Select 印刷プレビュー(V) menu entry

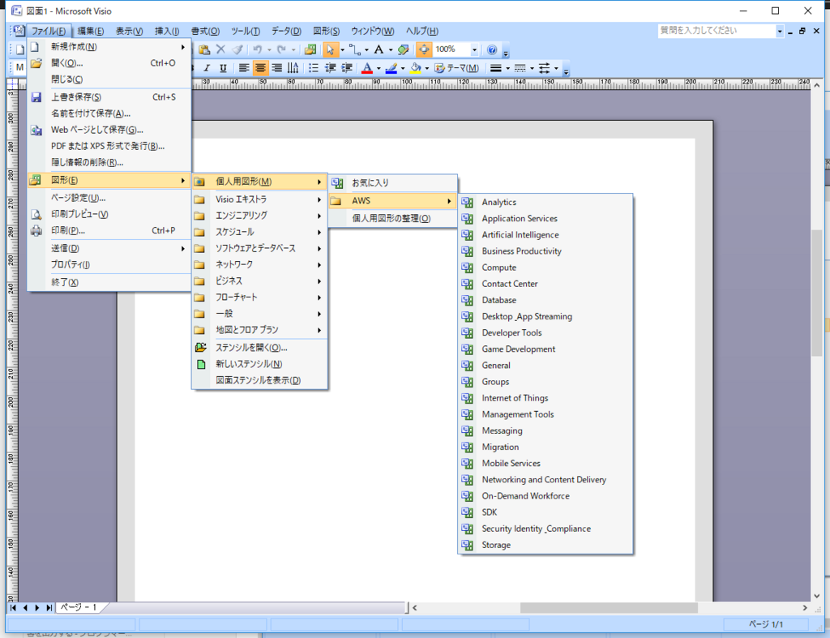(109, 214)
